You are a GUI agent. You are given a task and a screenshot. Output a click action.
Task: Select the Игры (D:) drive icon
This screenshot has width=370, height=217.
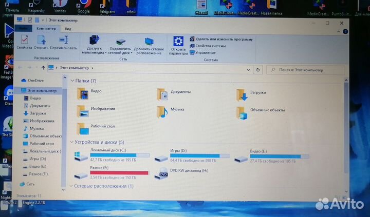click(x=161, y=159)
